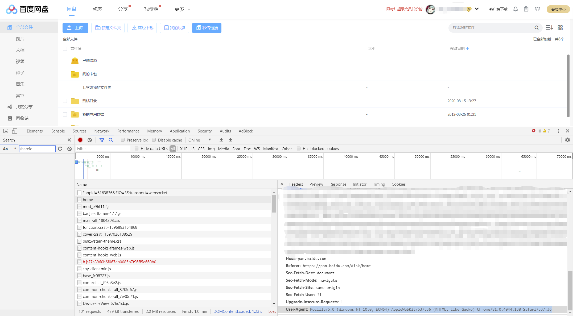Expand the user account dropdown arrow
The width and height of the screenshot is (573, 316).
pos(477,9)
